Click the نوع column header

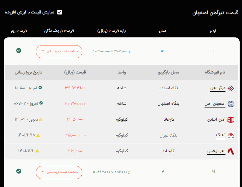[213, 31]
